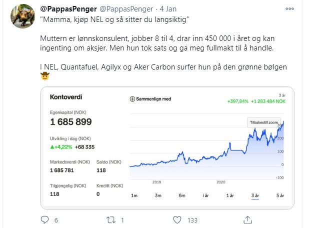Select the 1m time range tab
Screen dimensions: 312x228
[134, 195]
